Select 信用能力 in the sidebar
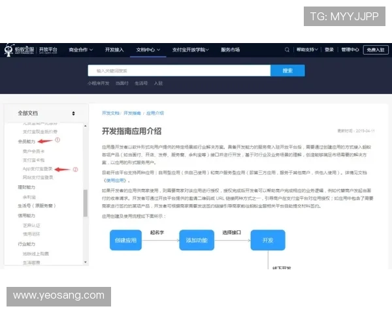Screen dimensions: 392x313 [27, 216]
